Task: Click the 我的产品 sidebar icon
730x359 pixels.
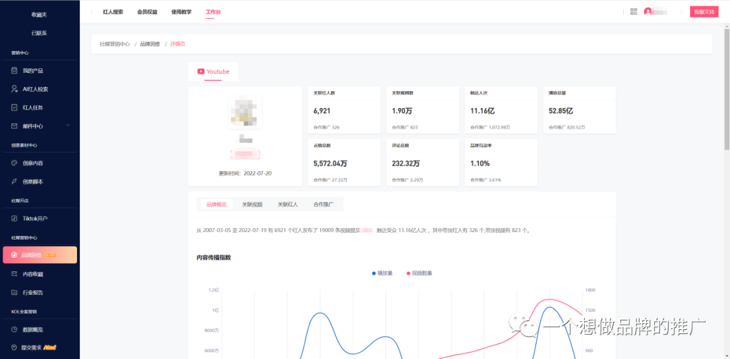Action: [14, 71]
